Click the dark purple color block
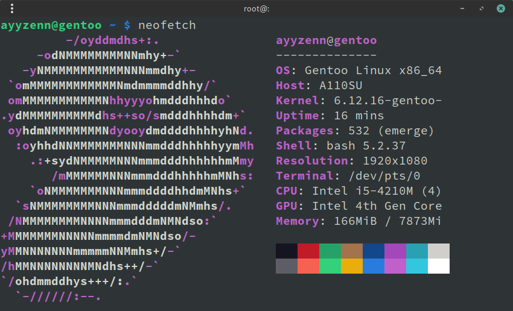 [x=395, y=251]
